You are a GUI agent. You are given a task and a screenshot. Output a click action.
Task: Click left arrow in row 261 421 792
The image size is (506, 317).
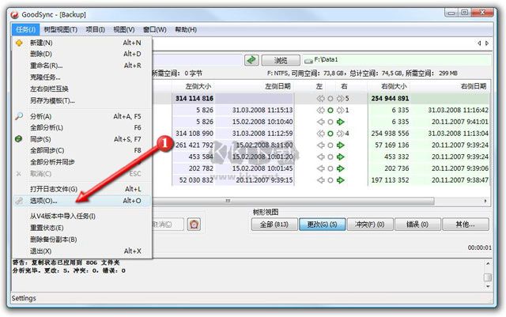click(320, 145)
